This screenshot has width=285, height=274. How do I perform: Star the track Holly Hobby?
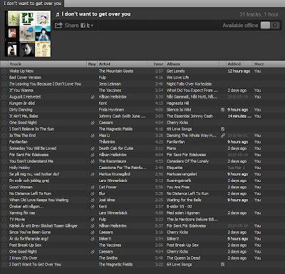tap(4, 168)
